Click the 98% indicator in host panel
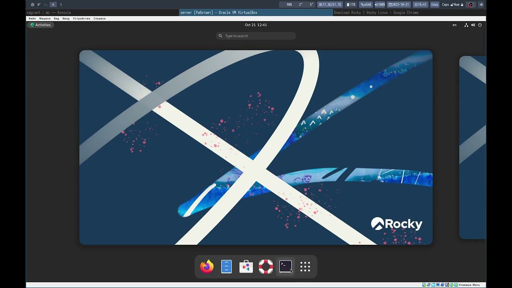The width and height of the screenshot is (512, 288). pos(289,4)
